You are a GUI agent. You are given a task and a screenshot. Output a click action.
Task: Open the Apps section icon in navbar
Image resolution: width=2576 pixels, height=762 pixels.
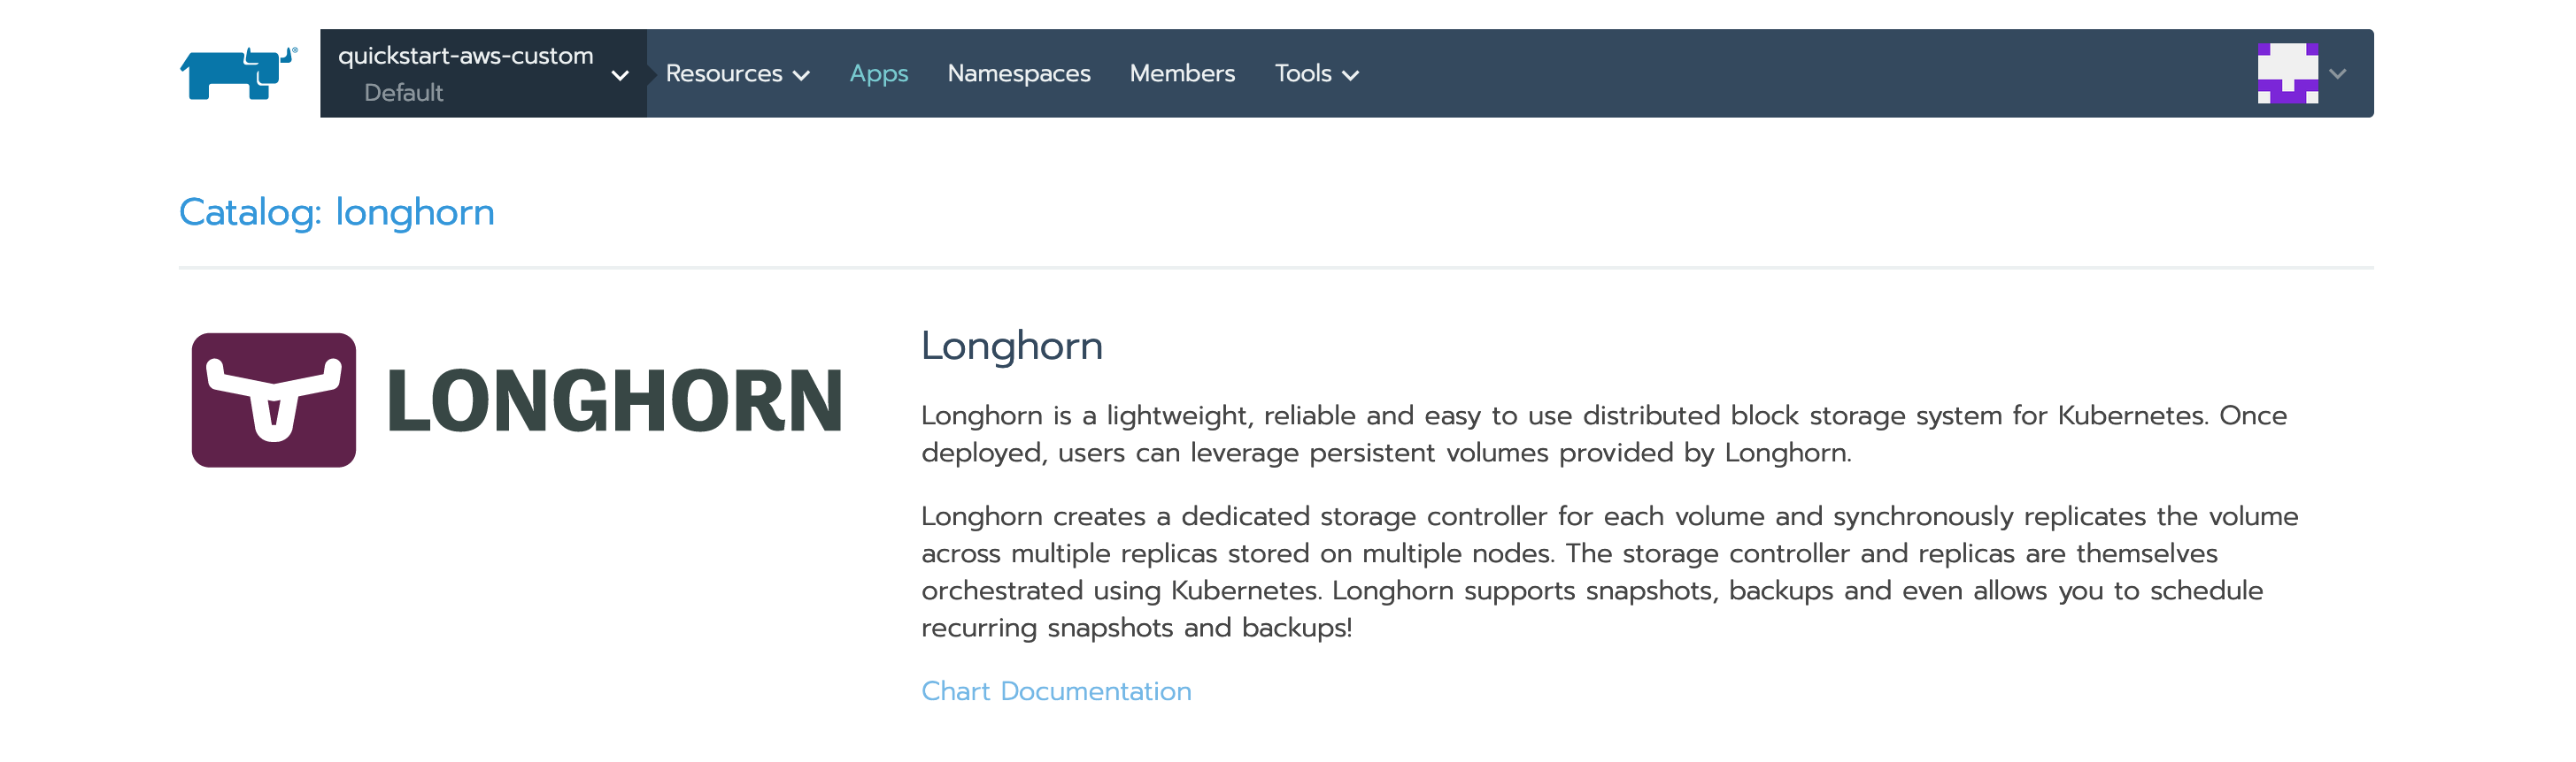click(878, 72)
